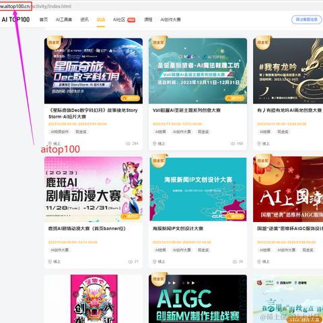Open the Vali鞋履AI圣诞主题系列创意大赛 title
The image size is (323, 323).
point(186,110)
